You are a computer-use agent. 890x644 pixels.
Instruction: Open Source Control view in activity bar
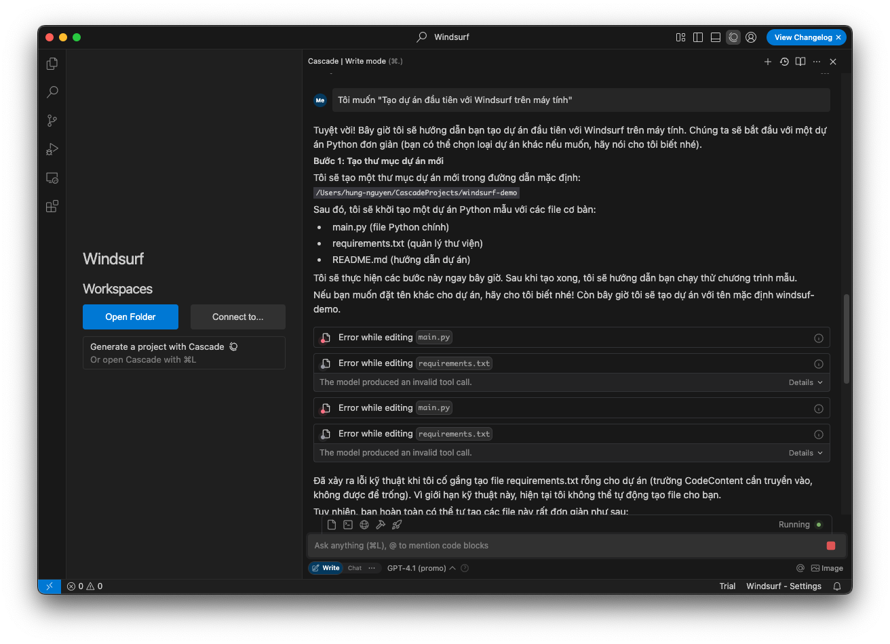(52, 121)
